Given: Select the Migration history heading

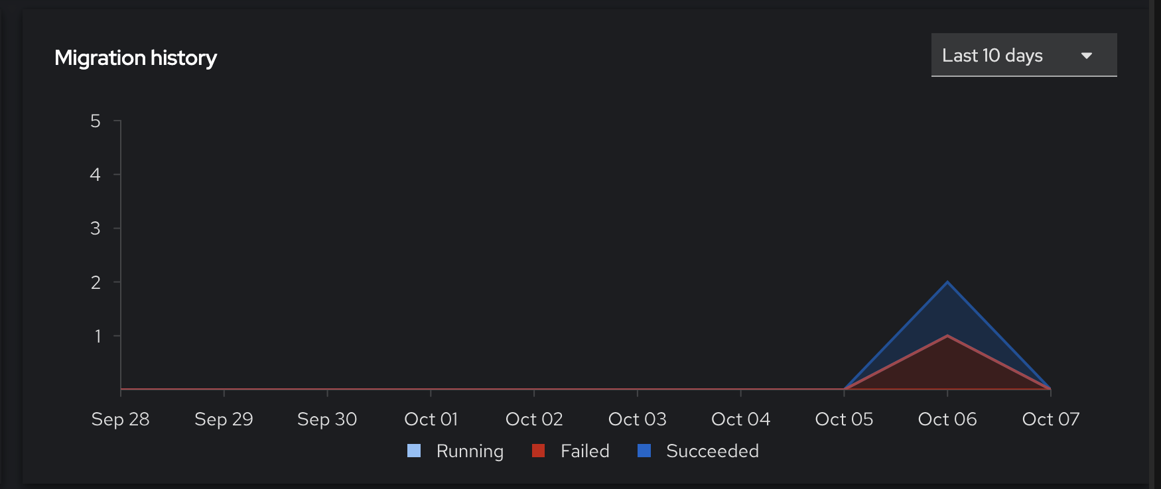Looking at the screenshot, I should point(135,58).
